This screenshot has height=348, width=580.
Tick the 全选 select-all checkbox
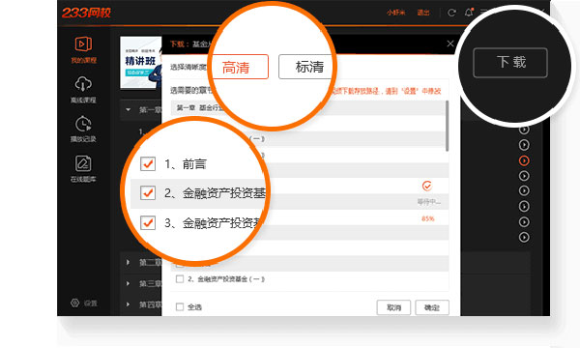[180, 306]
